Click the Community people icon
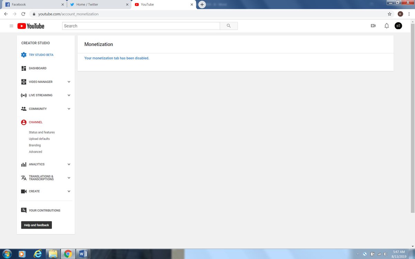The height and width of the screenshot is (259, 415). [24, 109]
